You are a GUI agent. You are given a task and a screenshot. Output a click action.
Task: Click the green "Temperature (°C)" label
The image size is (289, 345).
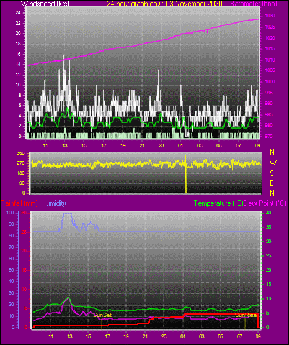coord(218,203)
